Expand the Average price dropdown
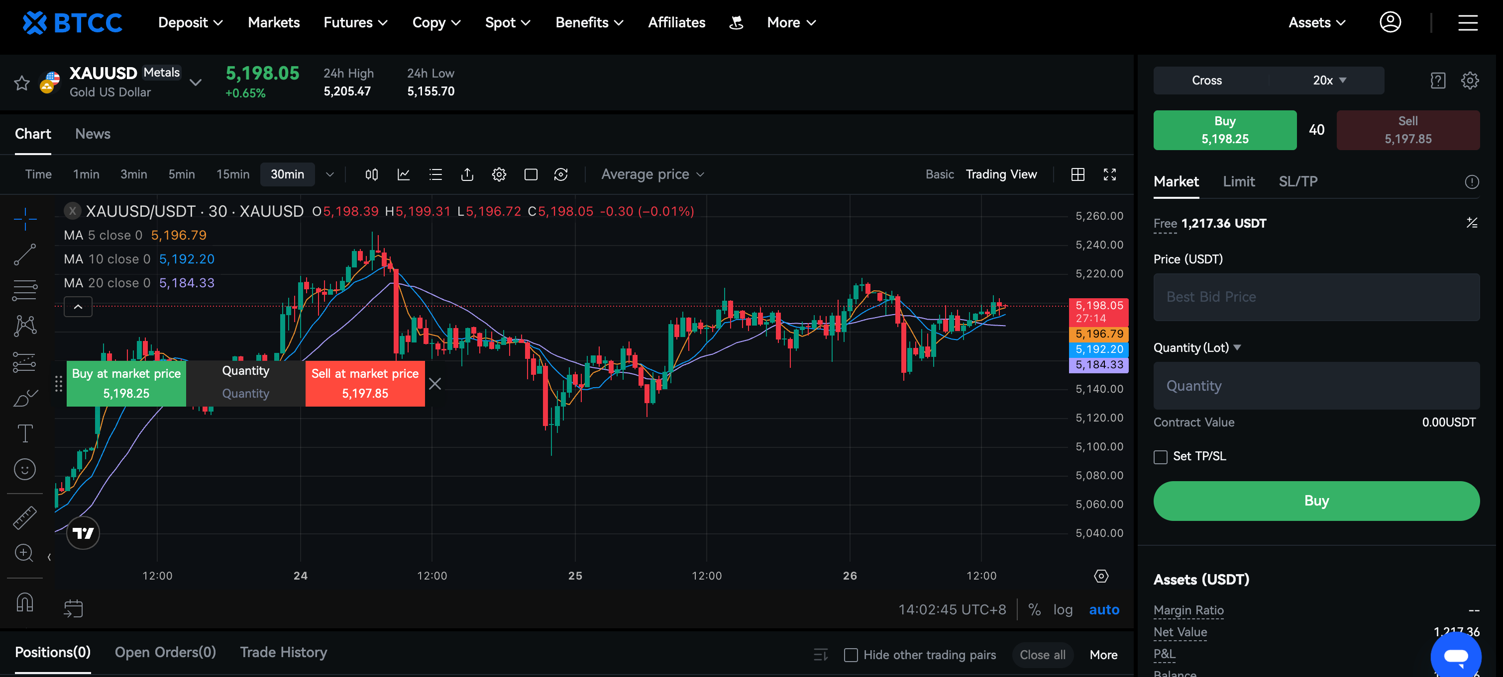Screen dimensions: 1503x677 click(652, 174)
